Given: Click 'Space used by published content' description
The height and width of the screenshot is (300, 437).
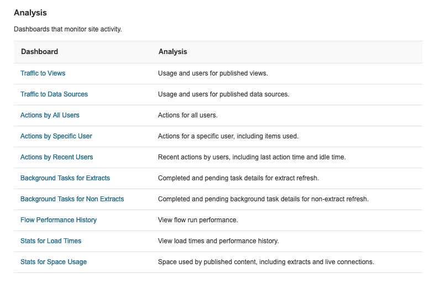Looking at the screenshot, I should click(x=266, y=262).
